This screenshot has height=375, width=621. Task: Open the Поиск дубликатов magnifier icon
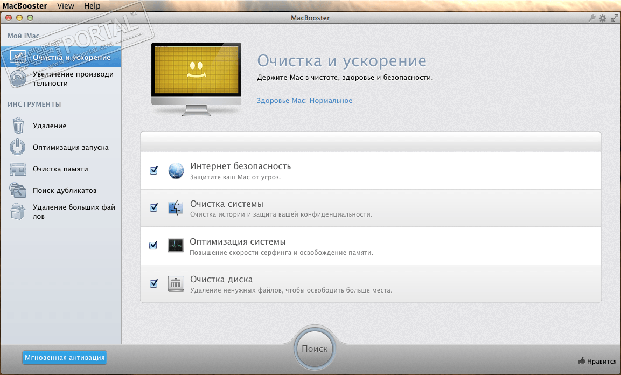pos(18,190)
